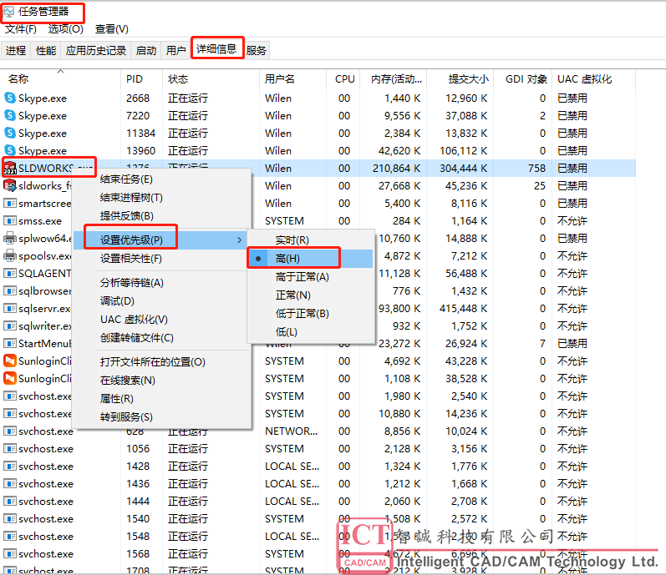Choose 在线搜索(N) from context menu
Viewport: 666px width, 575px height.
click(162, 380)
